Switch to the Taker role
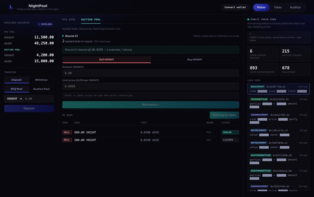This screenshot has width=314, height=197. tap(278, 7)
